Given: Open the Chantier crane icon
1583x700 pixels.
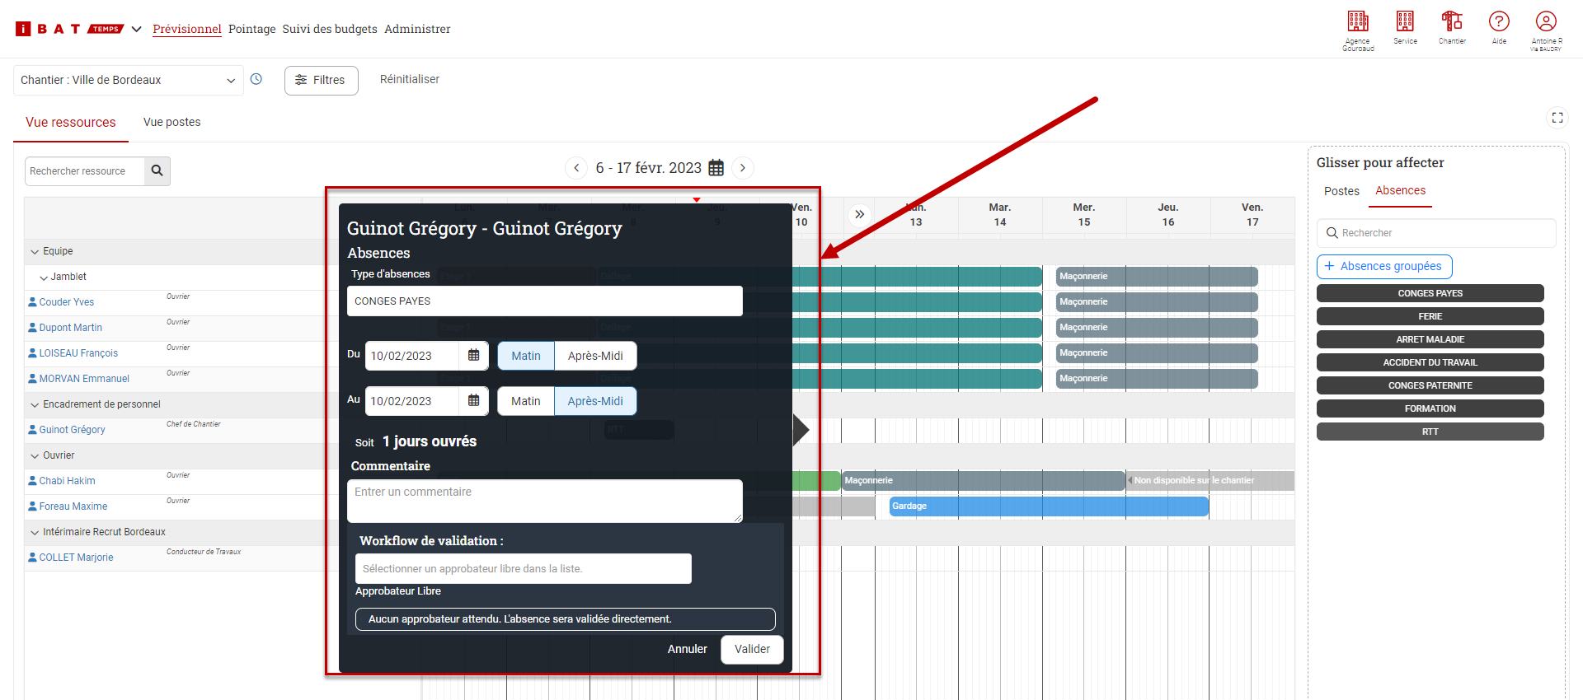Looking at the screenshot, I should tap(1452, 22).
